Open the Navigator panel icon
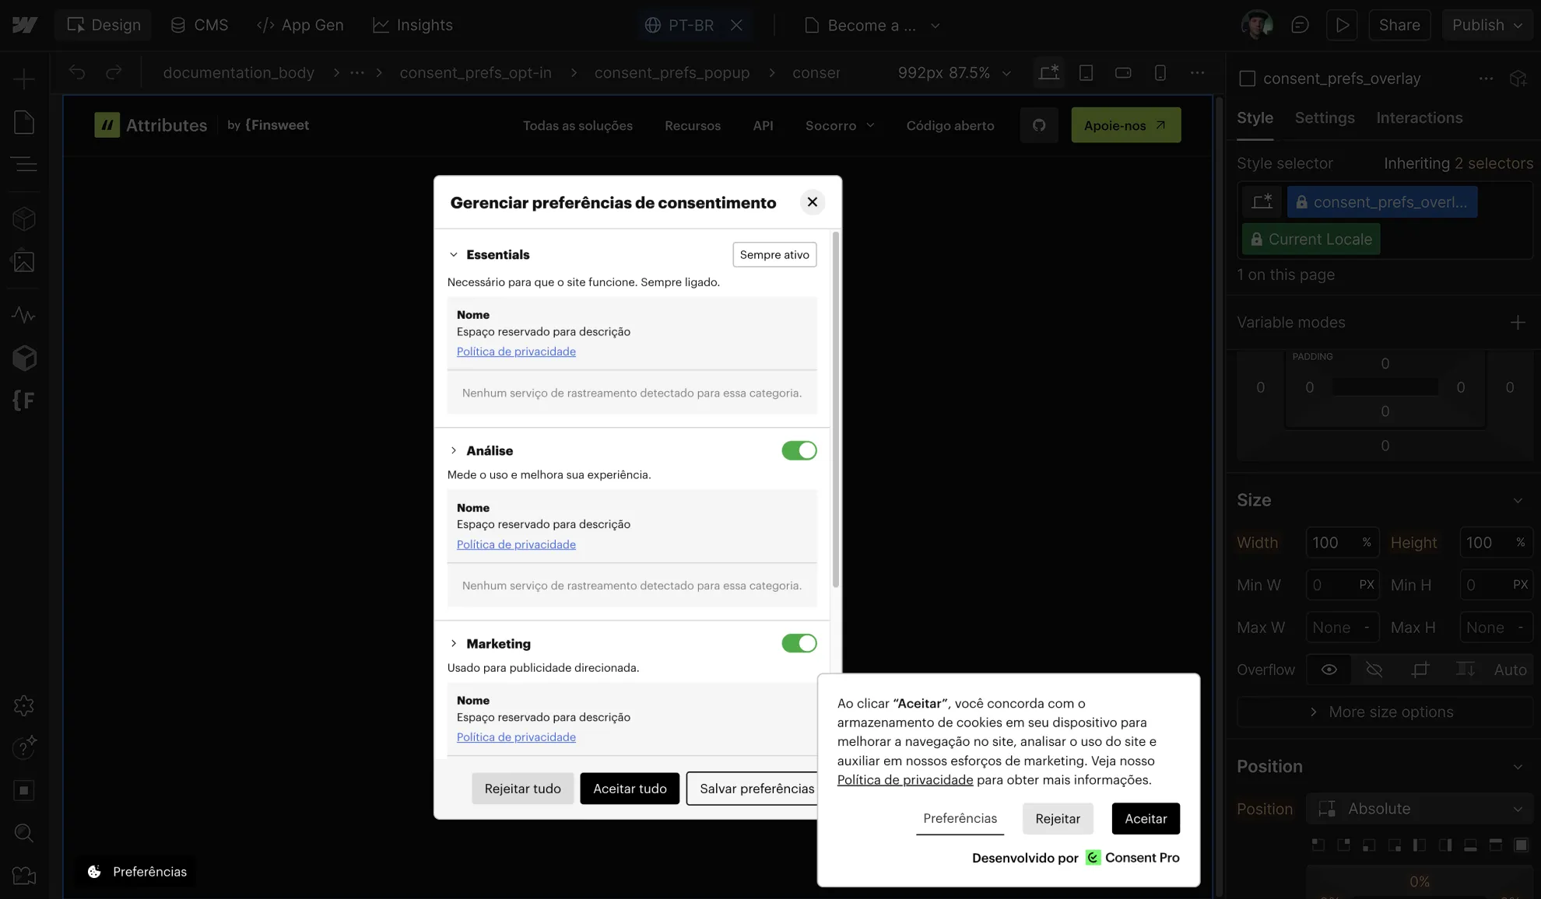The height and width of the screenshot is (899, 1541). coord(24,164)
